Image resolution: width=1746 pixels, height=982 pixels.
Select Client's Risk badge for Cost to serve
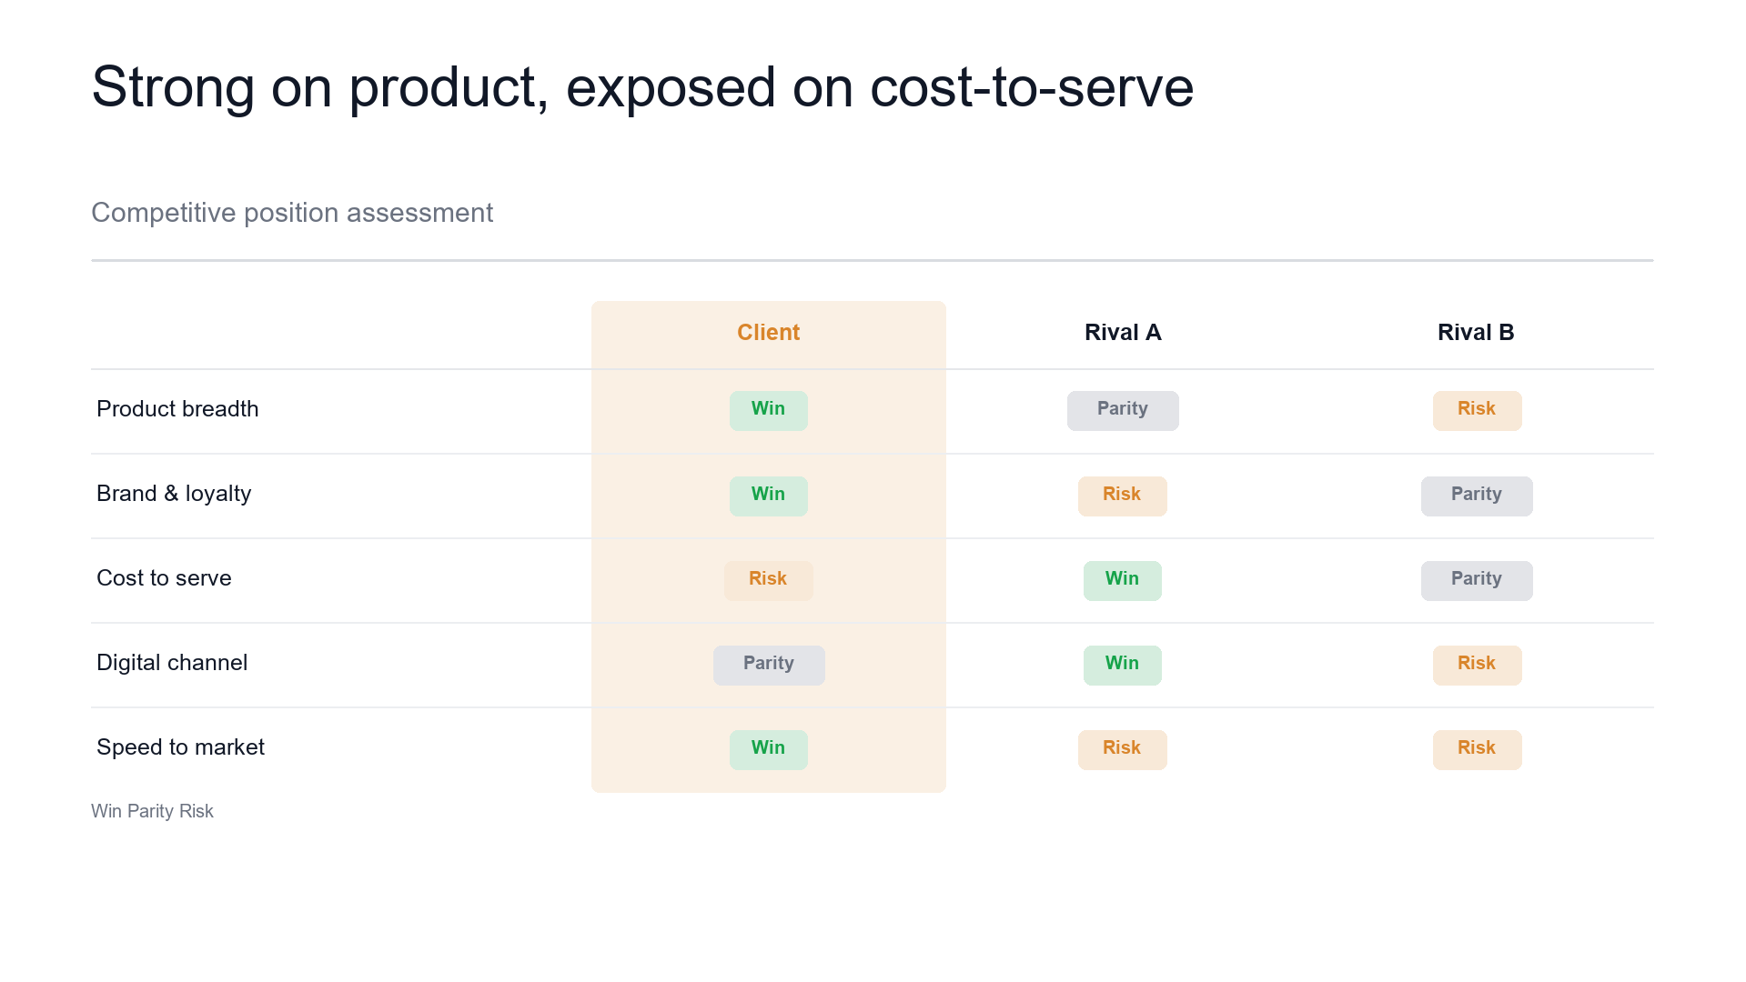point(769,581)
